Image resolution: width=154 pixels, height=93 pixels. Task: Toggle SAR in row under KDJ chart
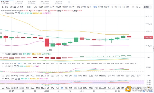(x=71, y=76)
